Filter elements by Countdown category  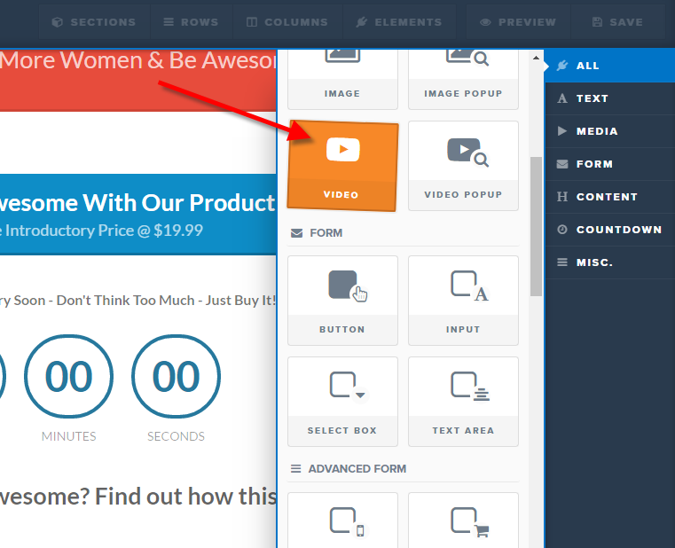[610, 230]
